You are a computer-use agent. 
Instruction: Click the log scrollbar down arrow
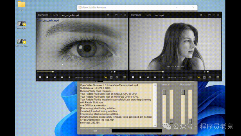155,126
